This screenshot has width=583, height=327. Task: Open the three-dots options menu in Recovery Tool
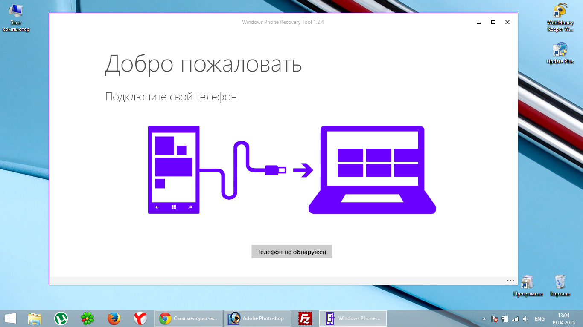(x=510, y=281)
